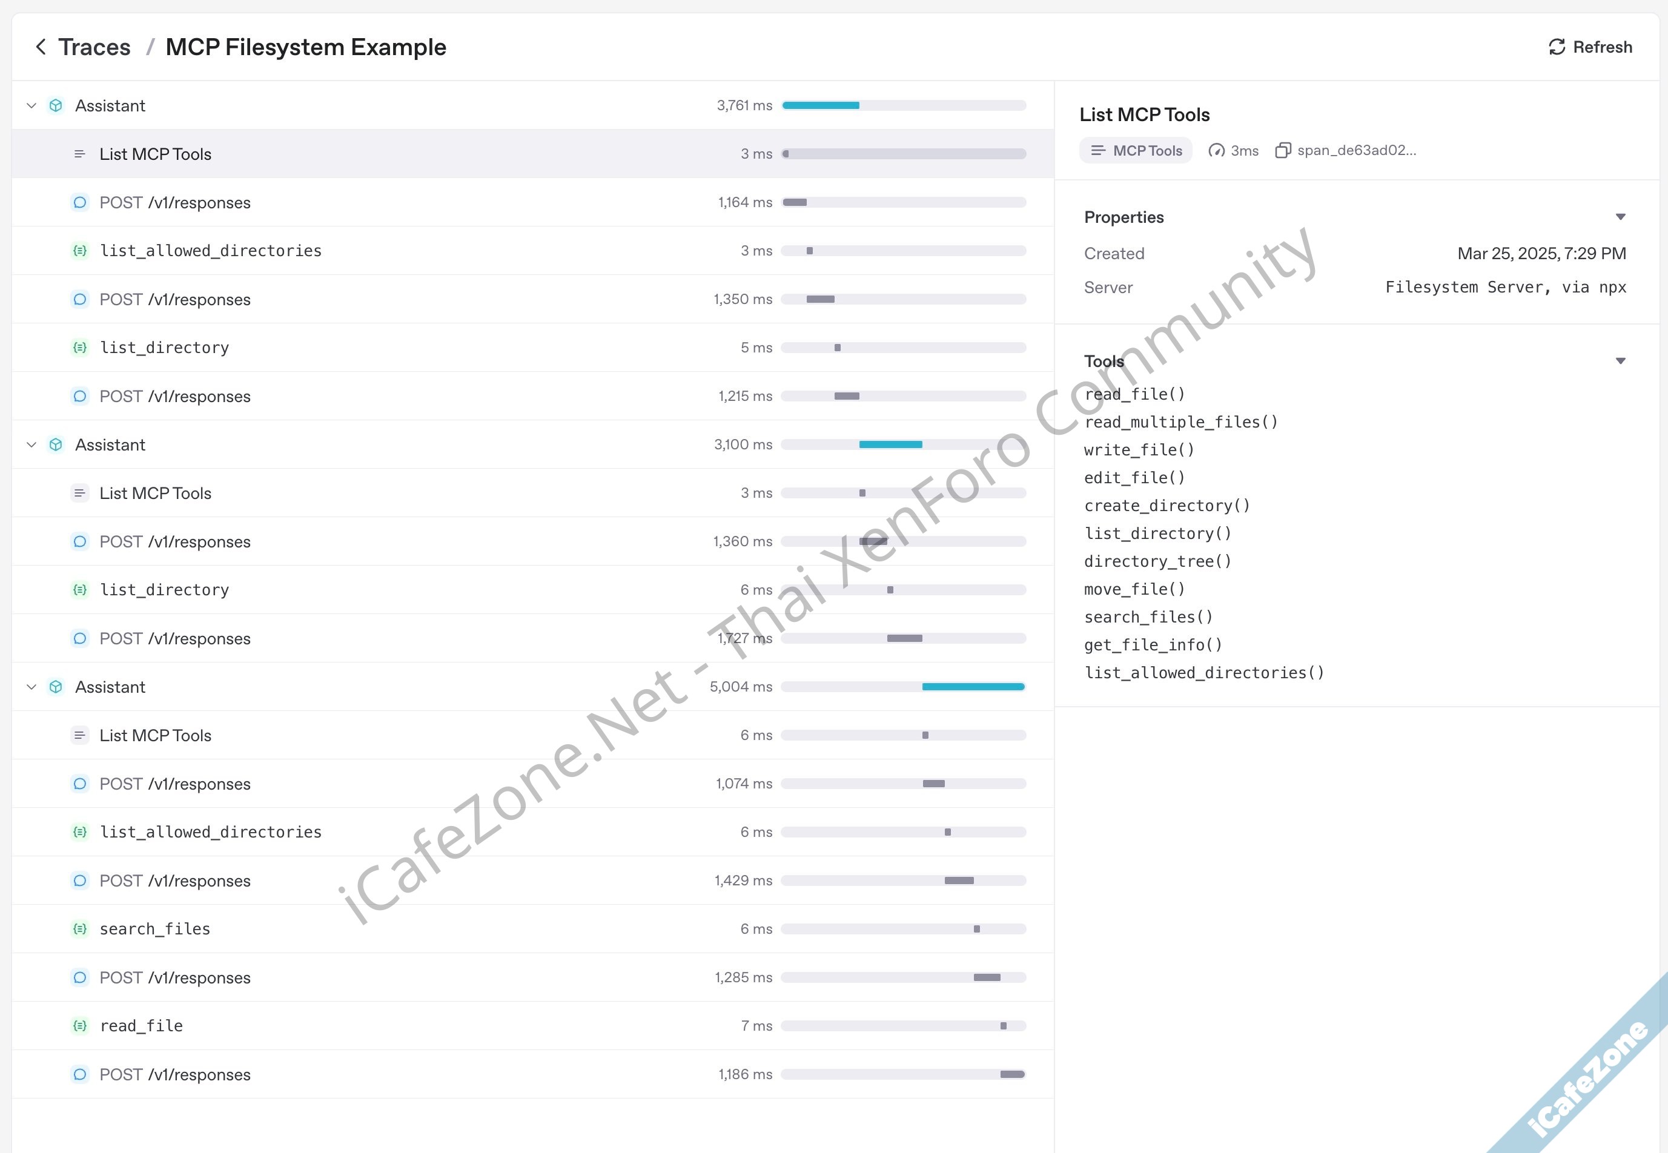
Task: Click the back arrow beside Traces
Action: pyautogui.click(x=41, y=47)
